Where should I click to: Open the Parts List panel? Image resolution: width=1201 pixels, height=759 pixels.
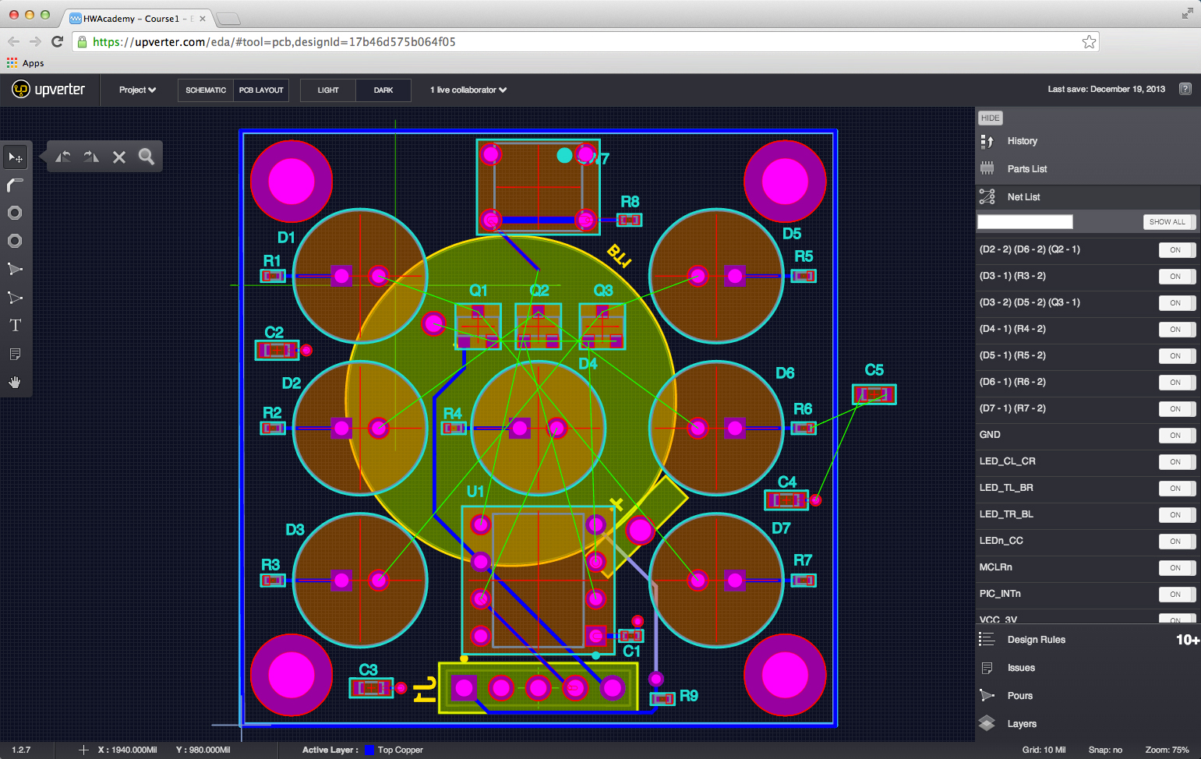tap(1026, 169)
